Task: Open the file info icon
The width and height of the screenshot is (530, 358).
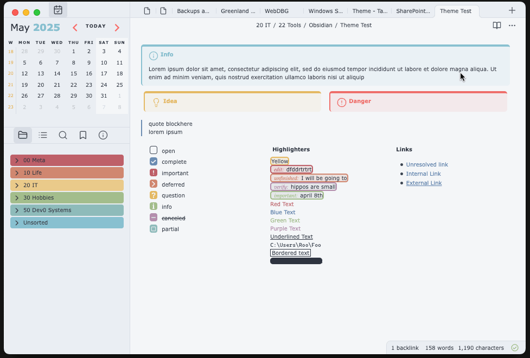Action: (103, 135)
